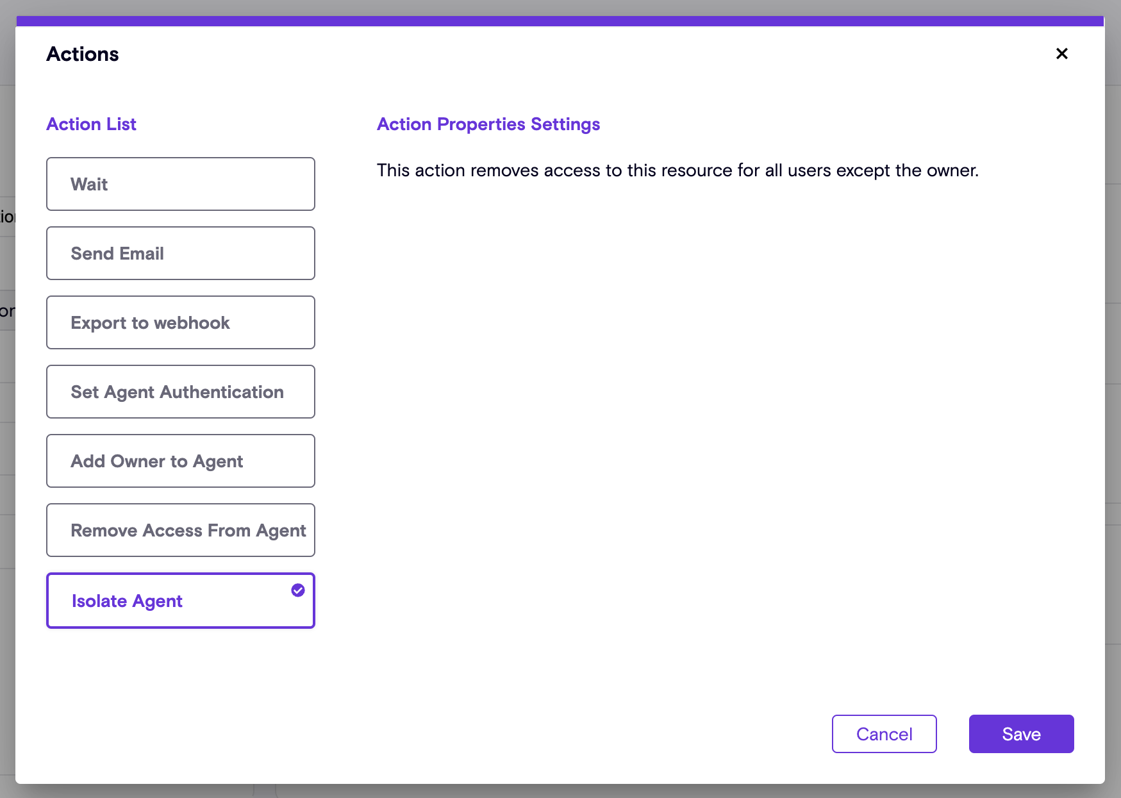1121x798 pixels.
Task: Click the purple bar atop the dialog
Action: click(560, 21)
